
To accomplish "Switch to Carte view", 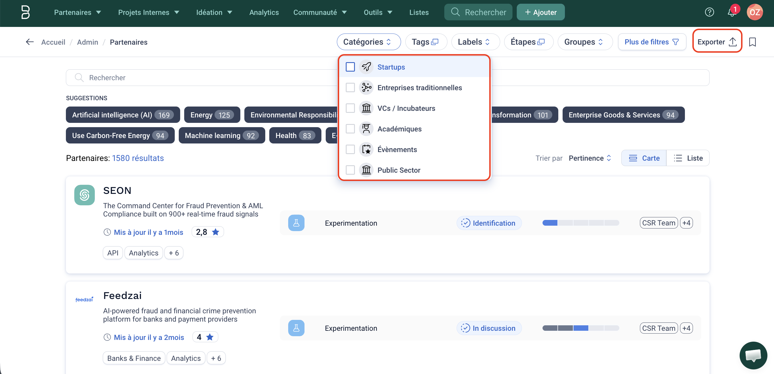I will (644, 158).
